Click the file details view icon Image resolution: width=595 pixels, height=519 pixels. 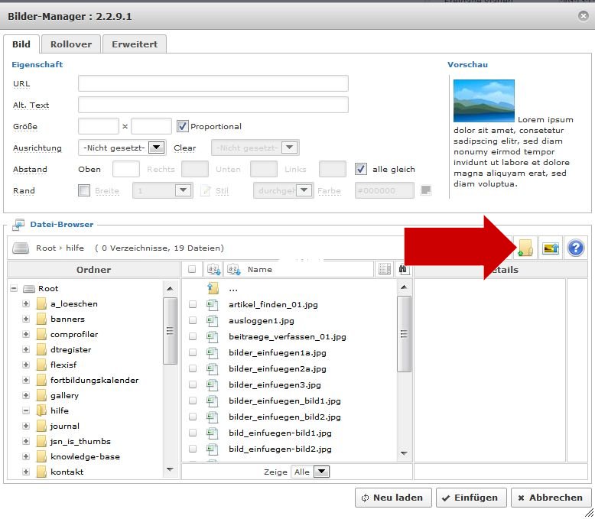tap(385, 269)
